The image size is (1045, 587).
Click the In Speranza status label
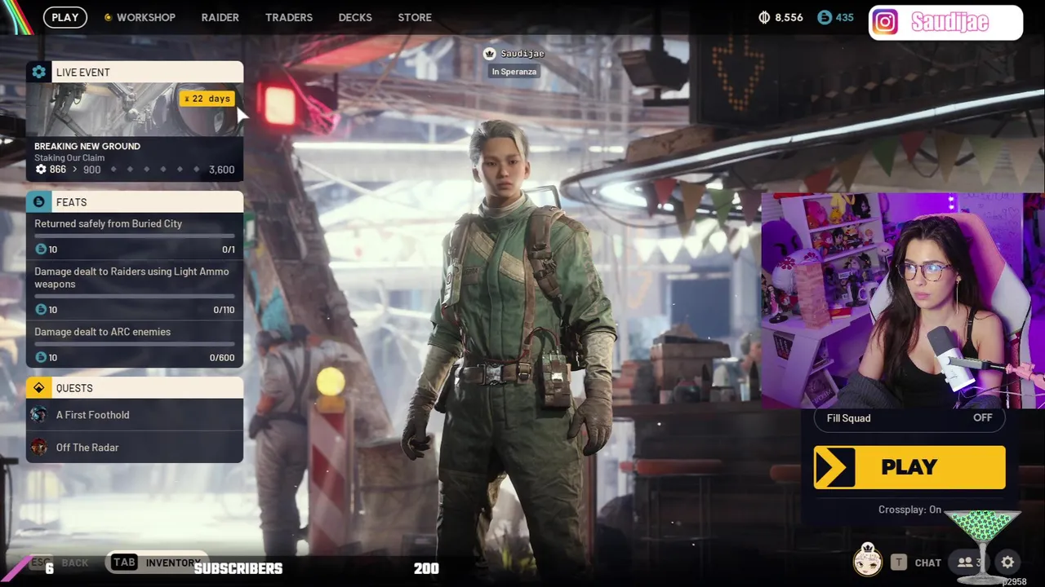[x=514, y=72]
